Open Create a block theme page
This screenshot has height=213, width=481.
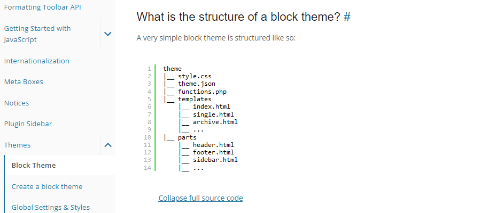click(x=47, y=186)
